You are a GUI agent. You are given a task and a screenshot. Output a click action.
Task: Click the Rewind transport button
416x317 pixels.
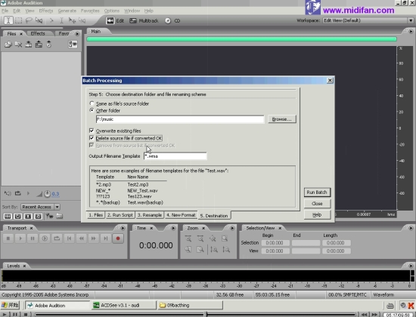point(82,239)
